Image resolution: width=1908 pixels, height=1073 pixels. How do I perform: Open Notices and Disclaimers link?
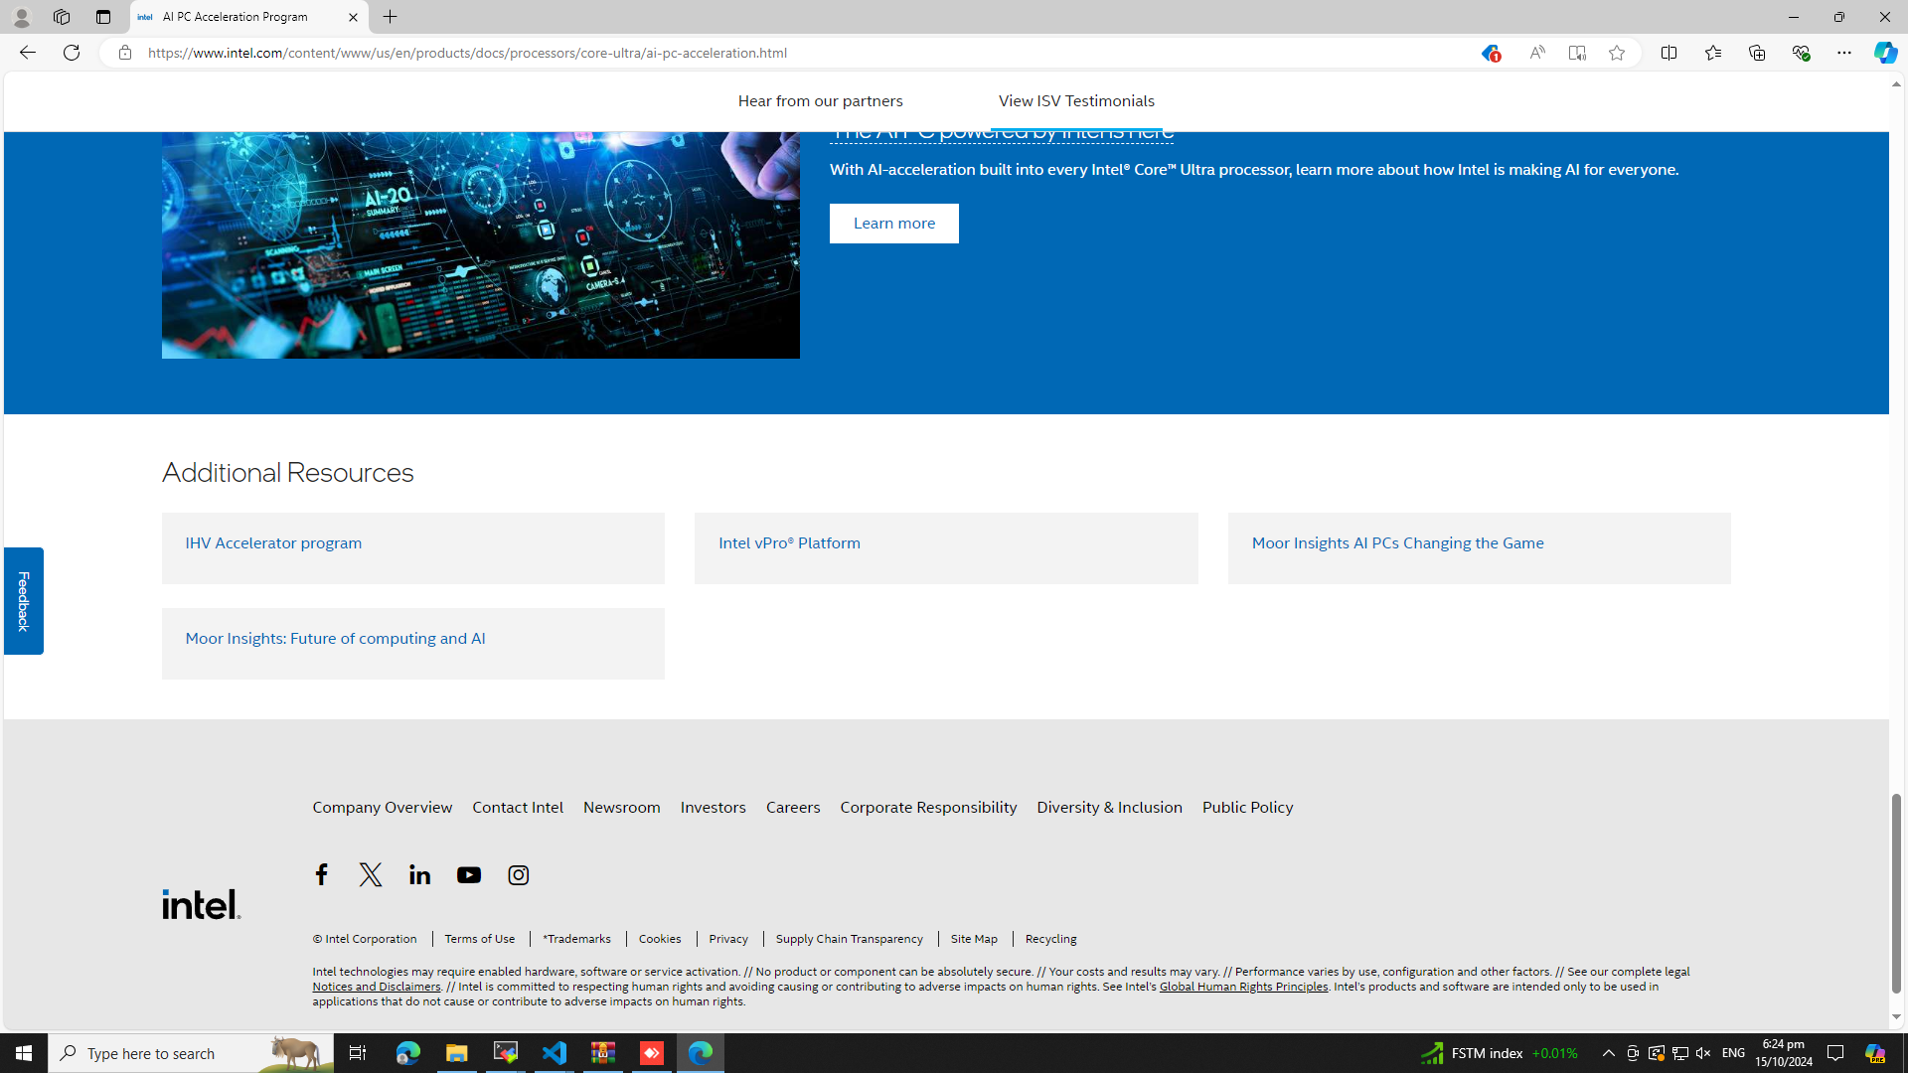tap(377, 987)
